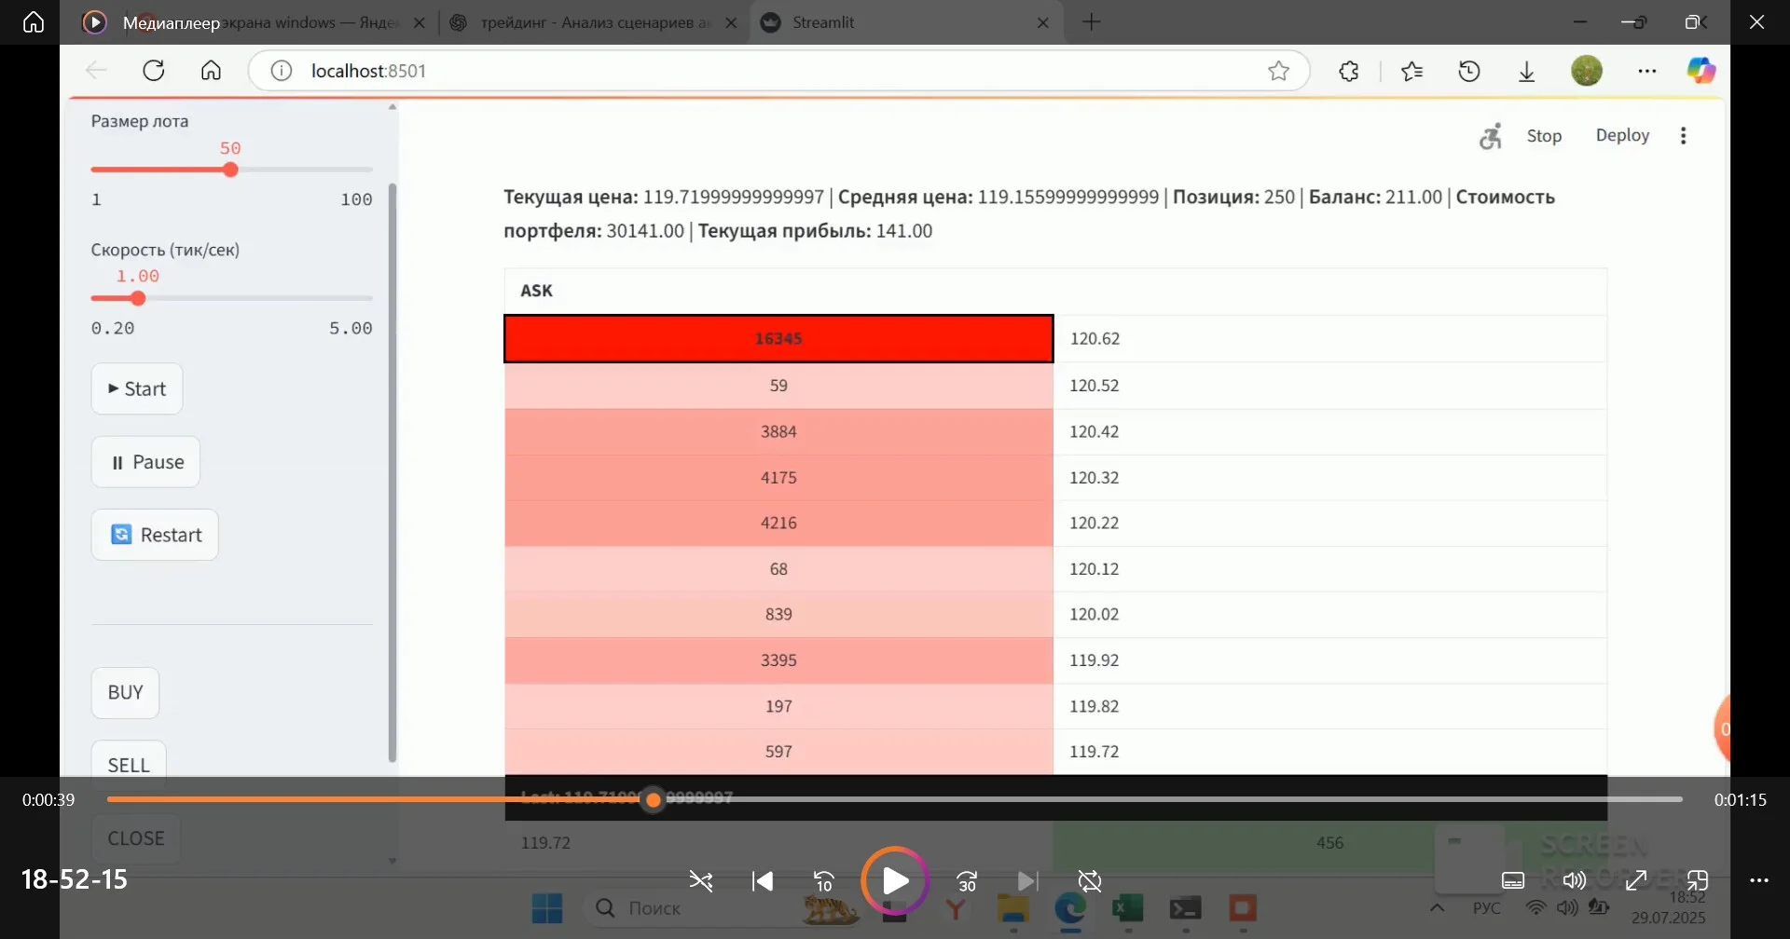
Task: Open Copilot in the browser toolbar
Action: tap(1700, 71)
